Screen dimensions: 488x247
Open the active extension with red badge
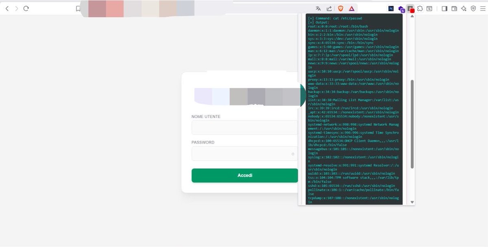(x=411, y=9)
